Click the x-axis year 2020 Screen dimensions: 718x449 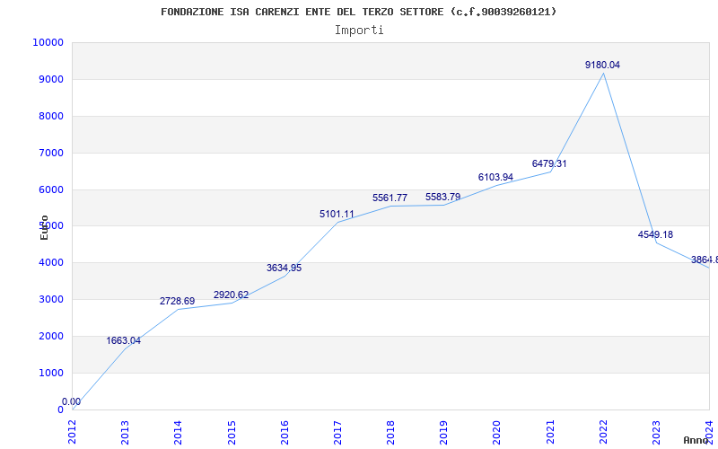tap(497, 433)
